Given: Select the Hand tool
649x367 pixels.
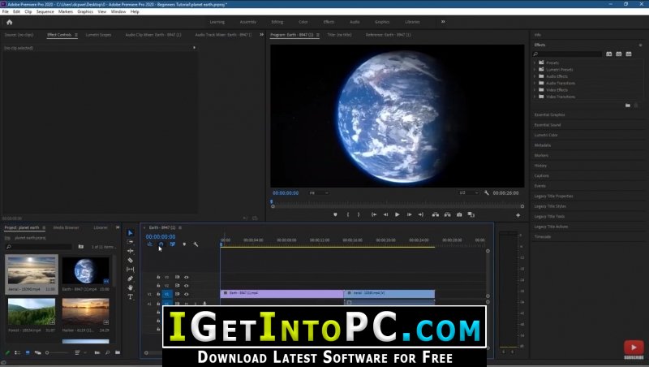Looking at the screenshot, I should (131, 287).
